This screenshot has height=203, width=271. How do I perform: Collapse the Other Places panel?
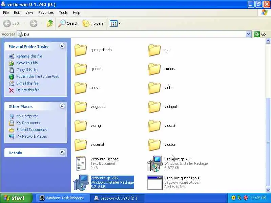pos(62,106)
